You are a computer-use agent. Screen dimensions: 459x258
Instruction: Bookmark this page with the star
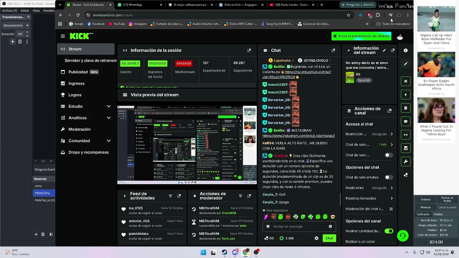tap(348, 15)
